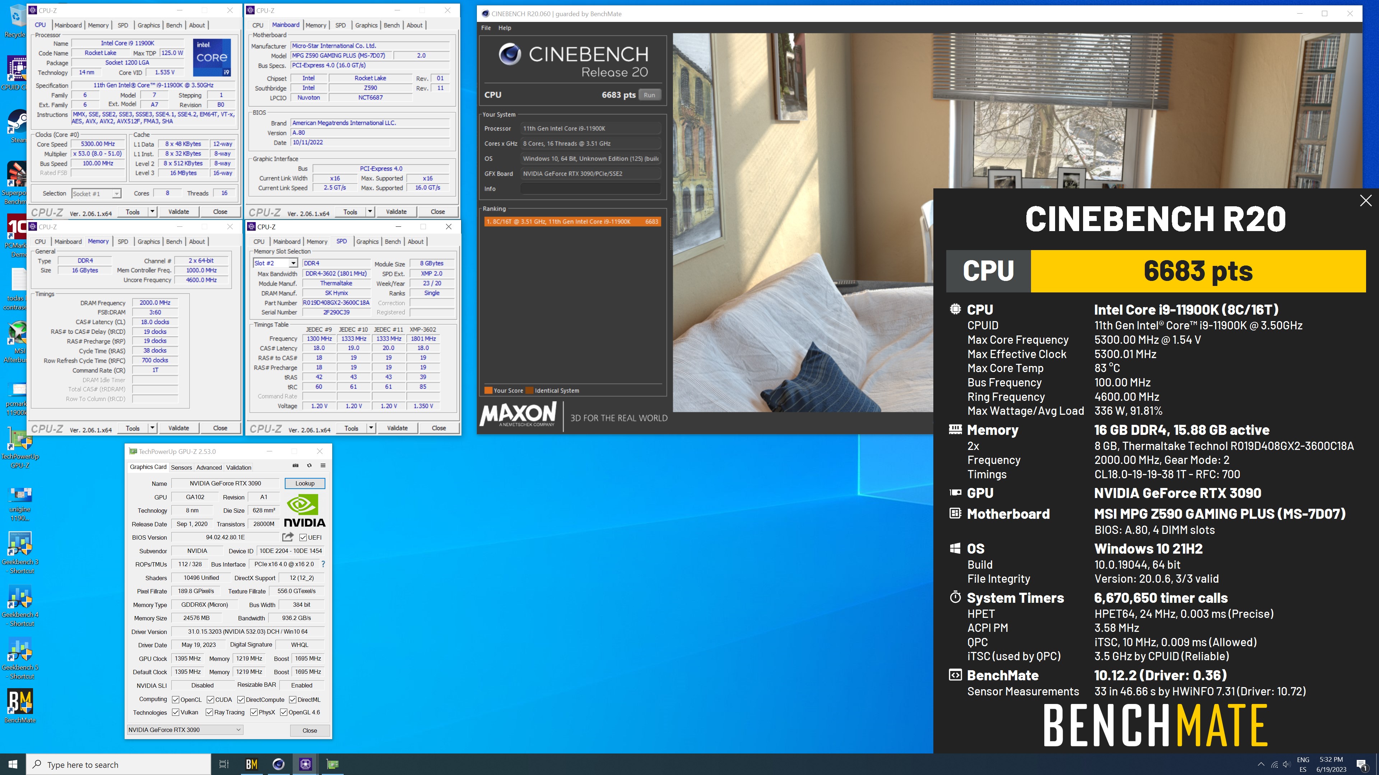Switch to GPU-Z in the taskbar

[x=333, y=764]
